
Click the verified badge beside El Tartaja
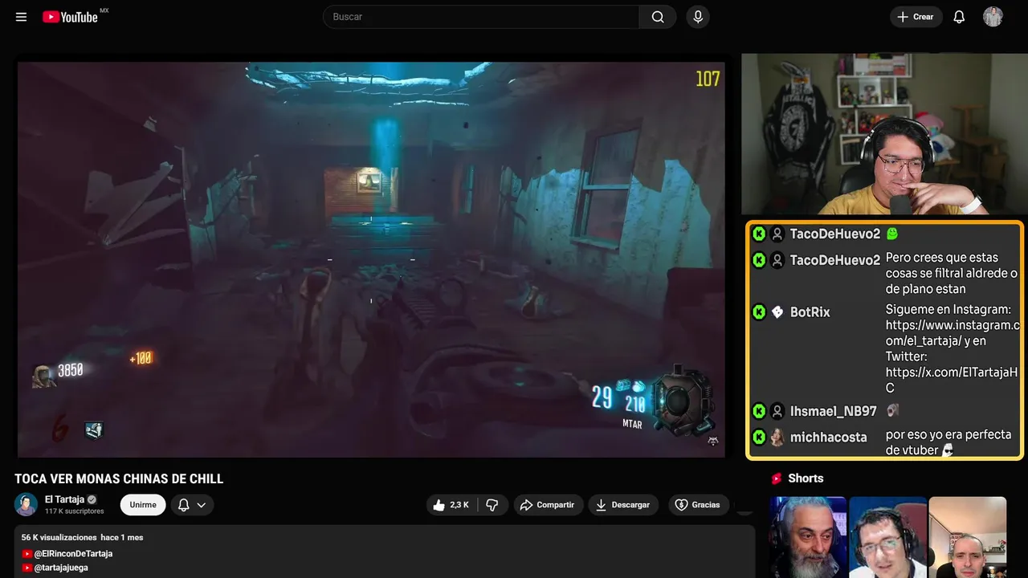click(92, 499)
